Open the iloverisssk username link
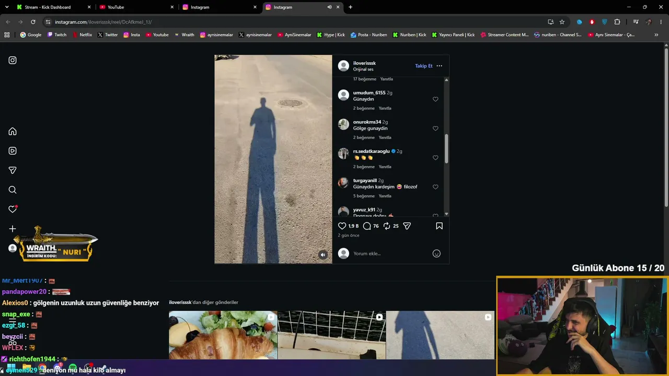Image resolution: width=669 pixels, height=376 pixels. pos(364,63)
